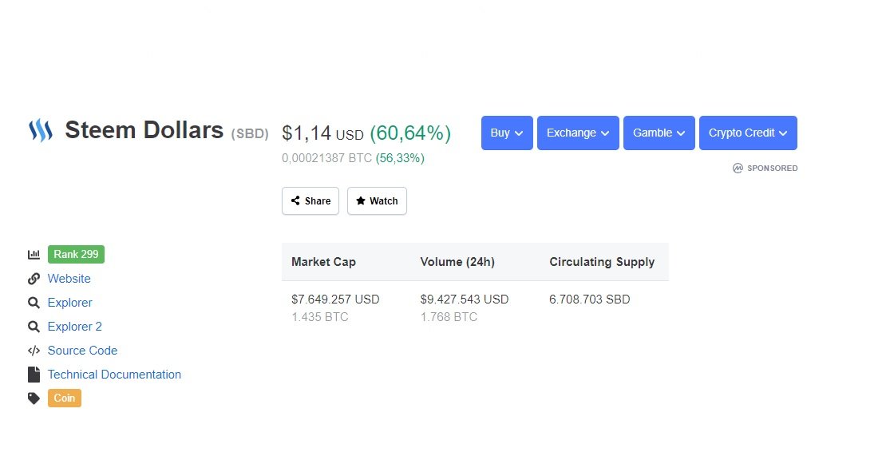Click the code brackets icon beside Source Code
886x468 pixels.
34,351
